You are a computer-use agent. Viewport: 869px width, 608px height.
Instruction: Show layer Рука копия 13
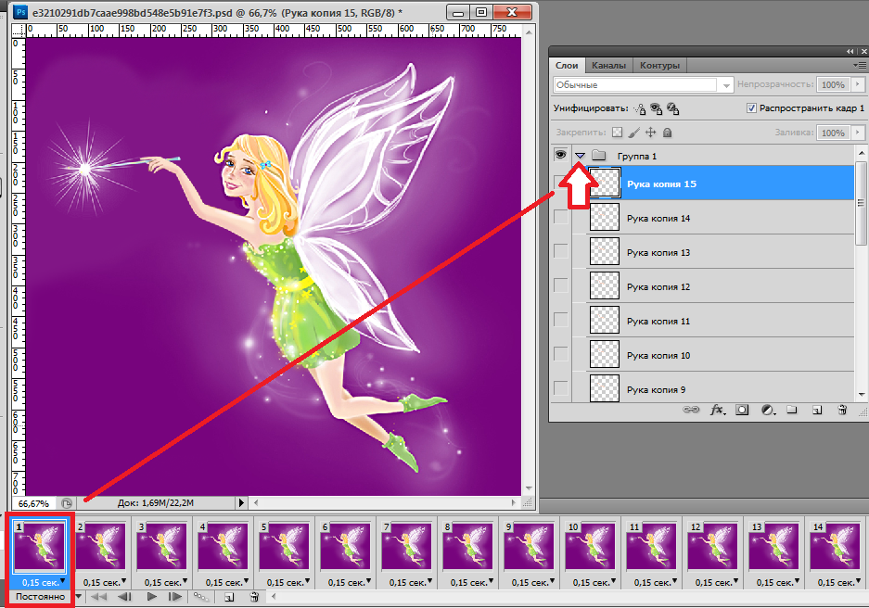[x=561, y=252]
